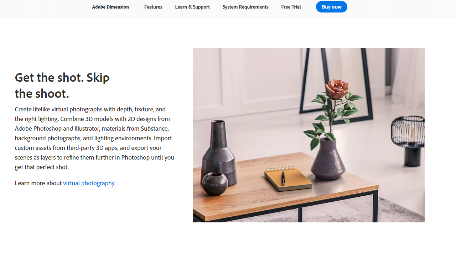The height and width of the screenshot is (257, 456).
Task: Click the "Get the shot" heading
Action: (62, 85)
